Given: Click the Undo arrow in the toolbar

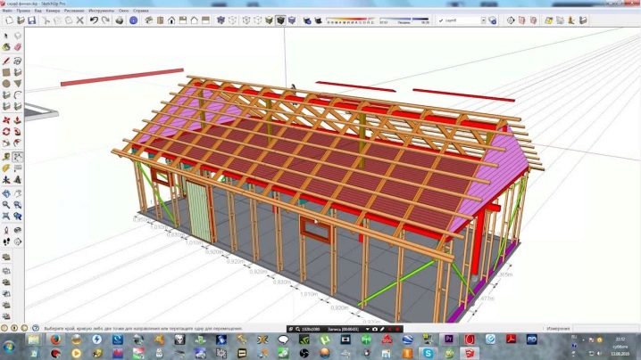Looking at the screenshot, I should (x=94, y=20).
